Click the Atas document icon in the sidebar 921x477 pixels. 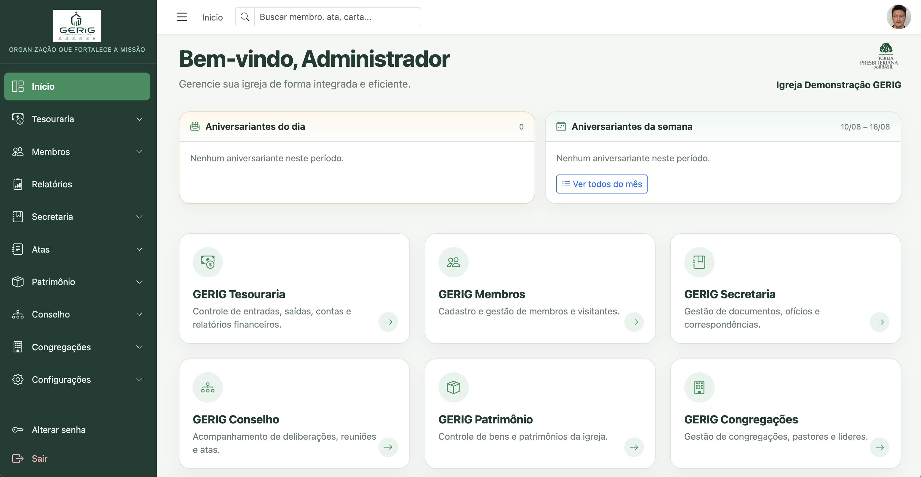[x=17, y=249]
